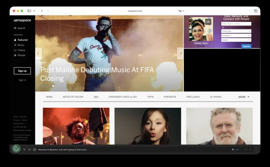Select the ARTIST OF THE DAY tab

pyautogui.click(x=73, y=97)
